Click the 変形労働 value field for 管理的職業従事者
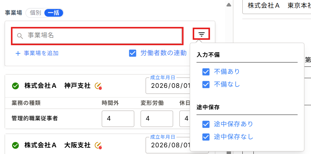 click(157, 119)
